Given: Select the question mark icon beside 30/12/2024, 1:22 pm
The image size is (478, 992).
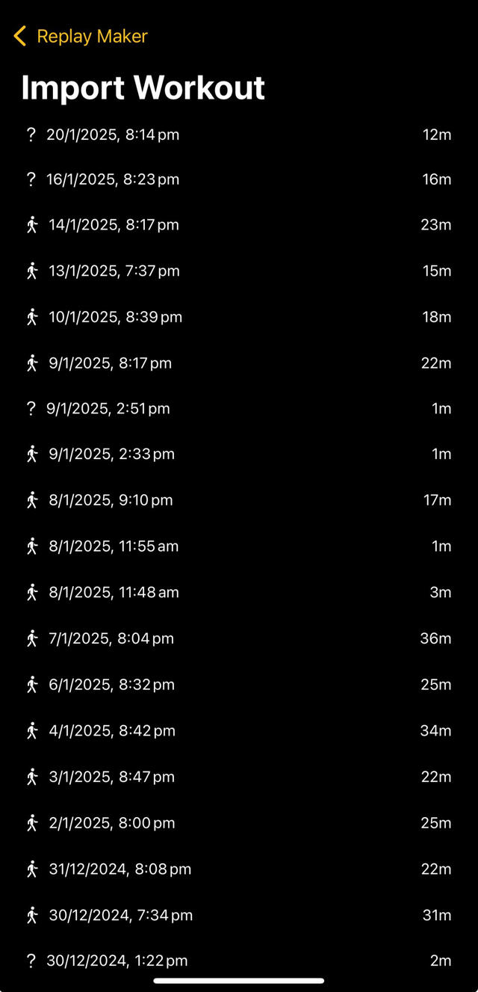Looking at the screenshot, I should tap(31, 961).
